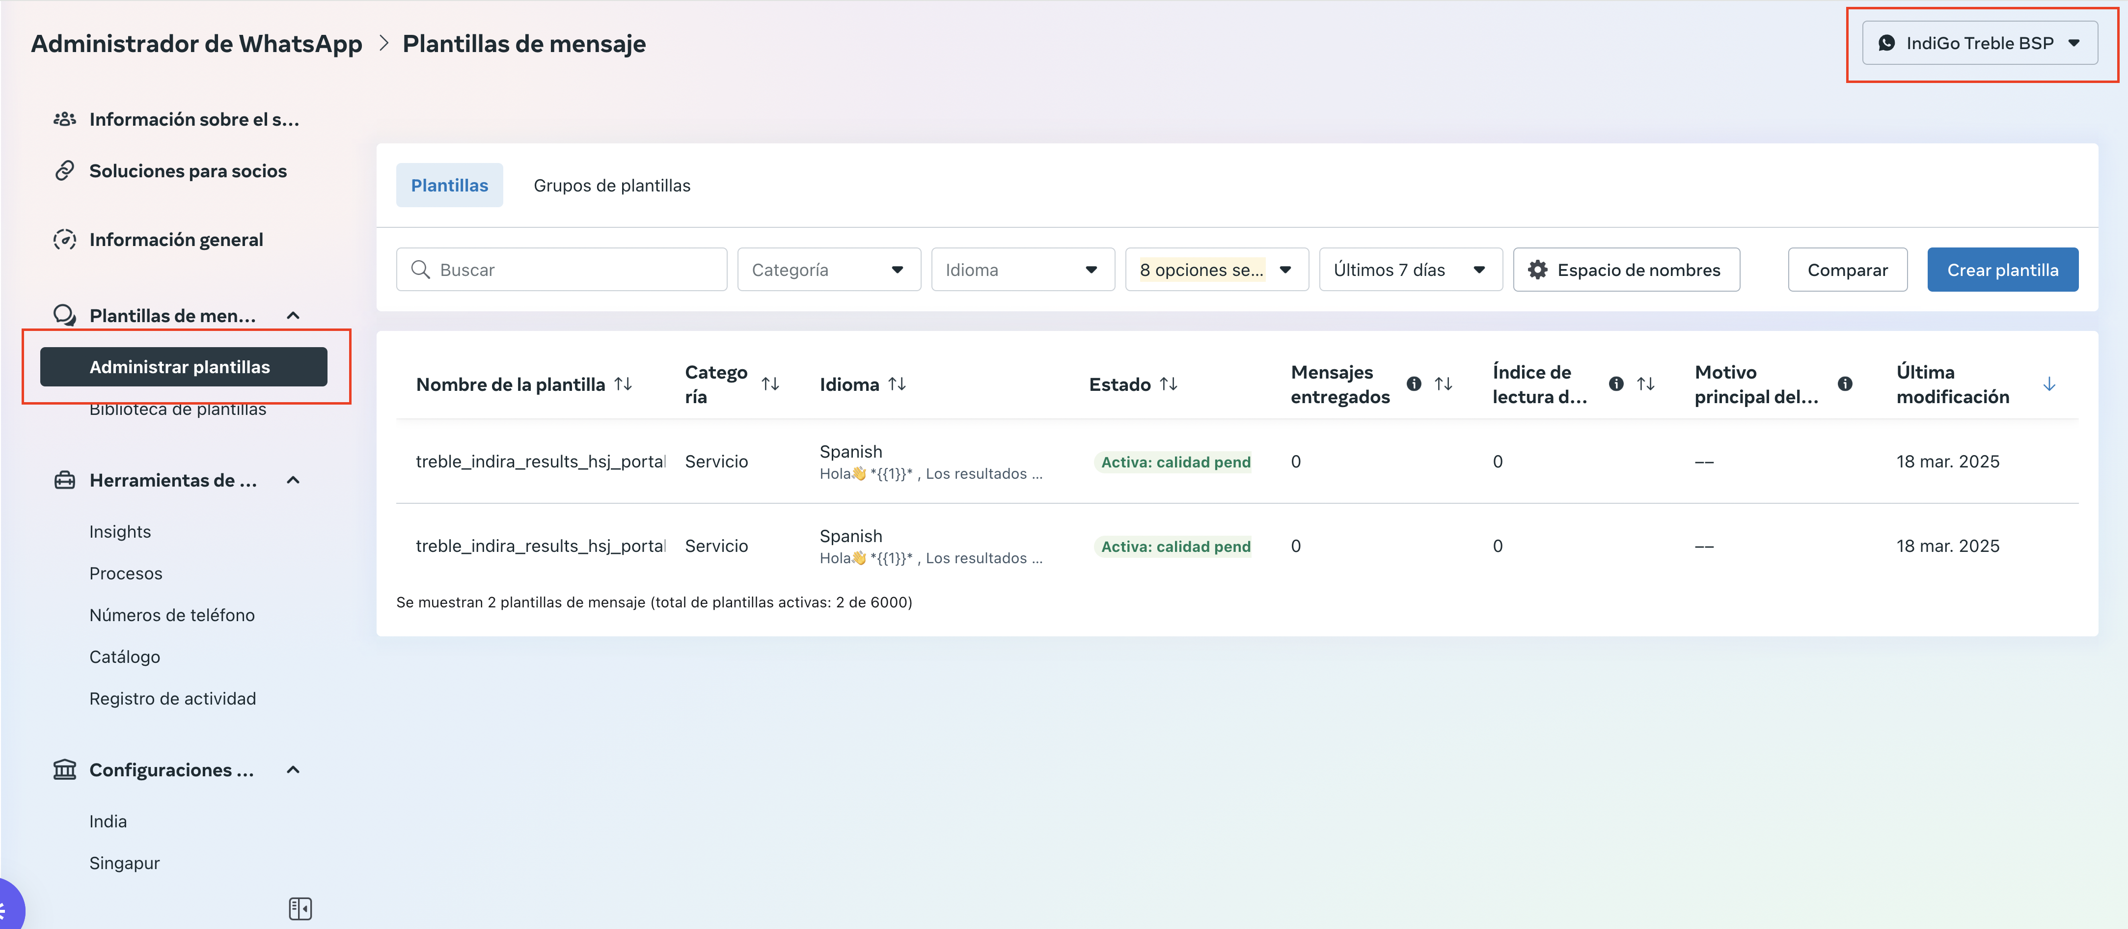
Task: Open Insights in sidebar
Action: [x=120, y=532]
